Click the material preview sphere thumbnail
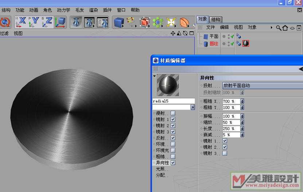 [168, 85]
